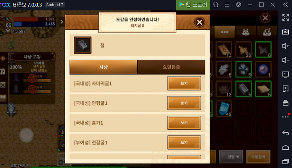Select the 사냥 tab
The height and width of the screenshot is (168, 292).
103,67
